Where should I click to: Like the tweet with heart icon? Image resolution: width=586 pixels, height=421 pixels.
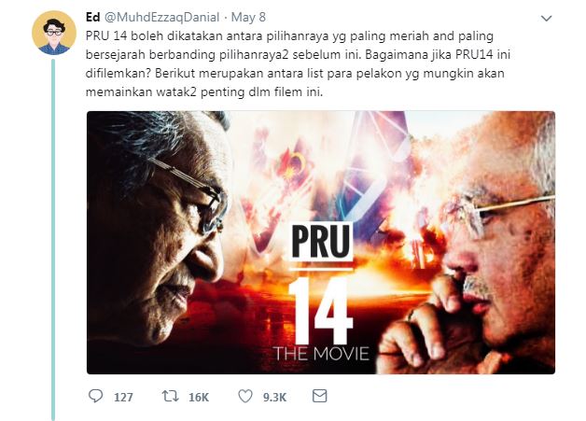point(245,397)
